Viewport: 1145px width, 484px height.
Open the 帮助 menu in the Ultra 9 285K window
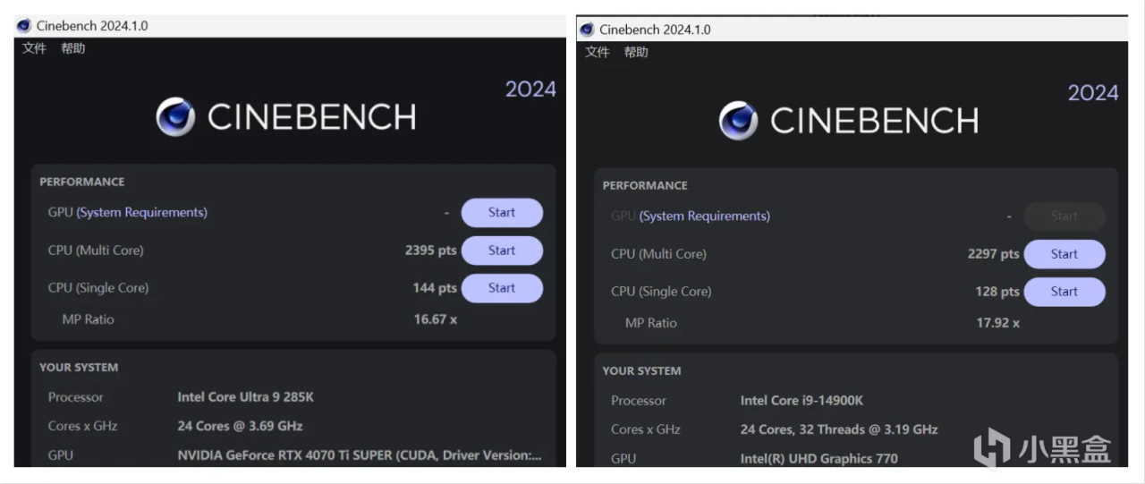(x=73, y=48)
